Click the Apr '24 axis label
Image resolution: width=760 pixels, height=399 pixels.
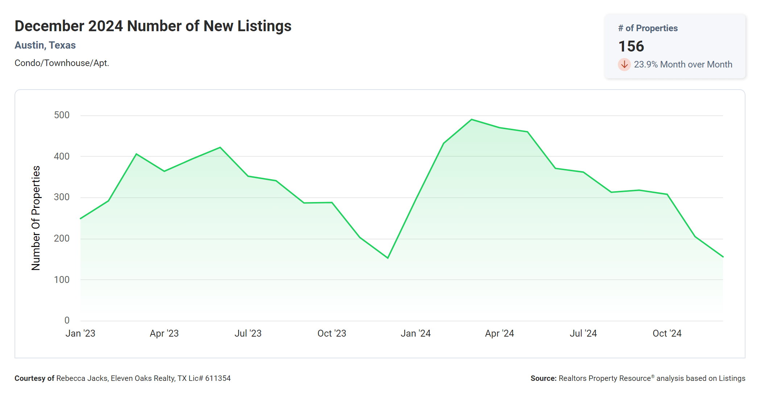pyautogui.click(x=499, y=333)
